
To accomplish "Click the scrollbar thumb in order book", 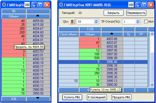I will (152, 67).
